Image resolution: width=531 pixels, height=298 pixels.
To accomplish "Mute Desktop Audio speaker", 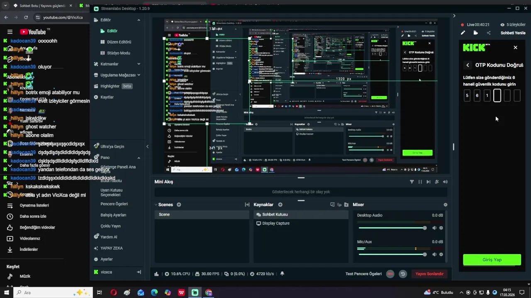I will [434, 228].
